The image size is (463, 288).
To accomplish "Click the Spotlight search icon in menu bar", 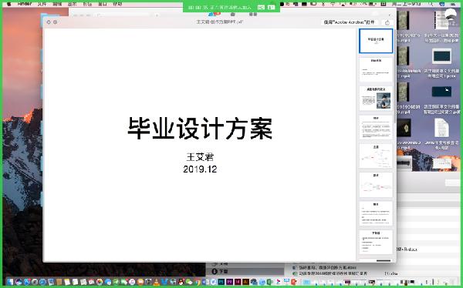I will [x=431, y=4].
